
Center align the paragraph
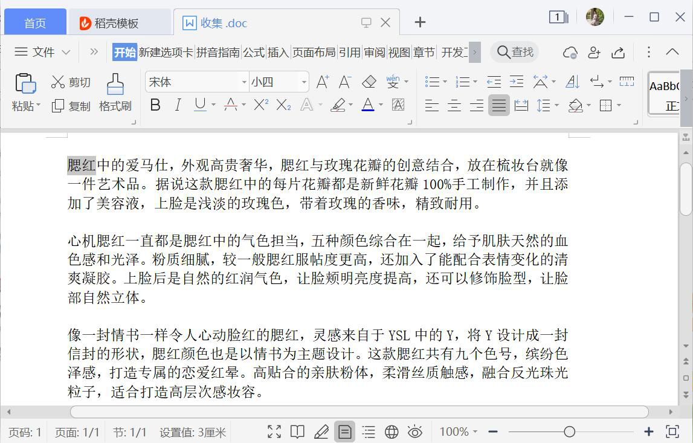point(454,105)
